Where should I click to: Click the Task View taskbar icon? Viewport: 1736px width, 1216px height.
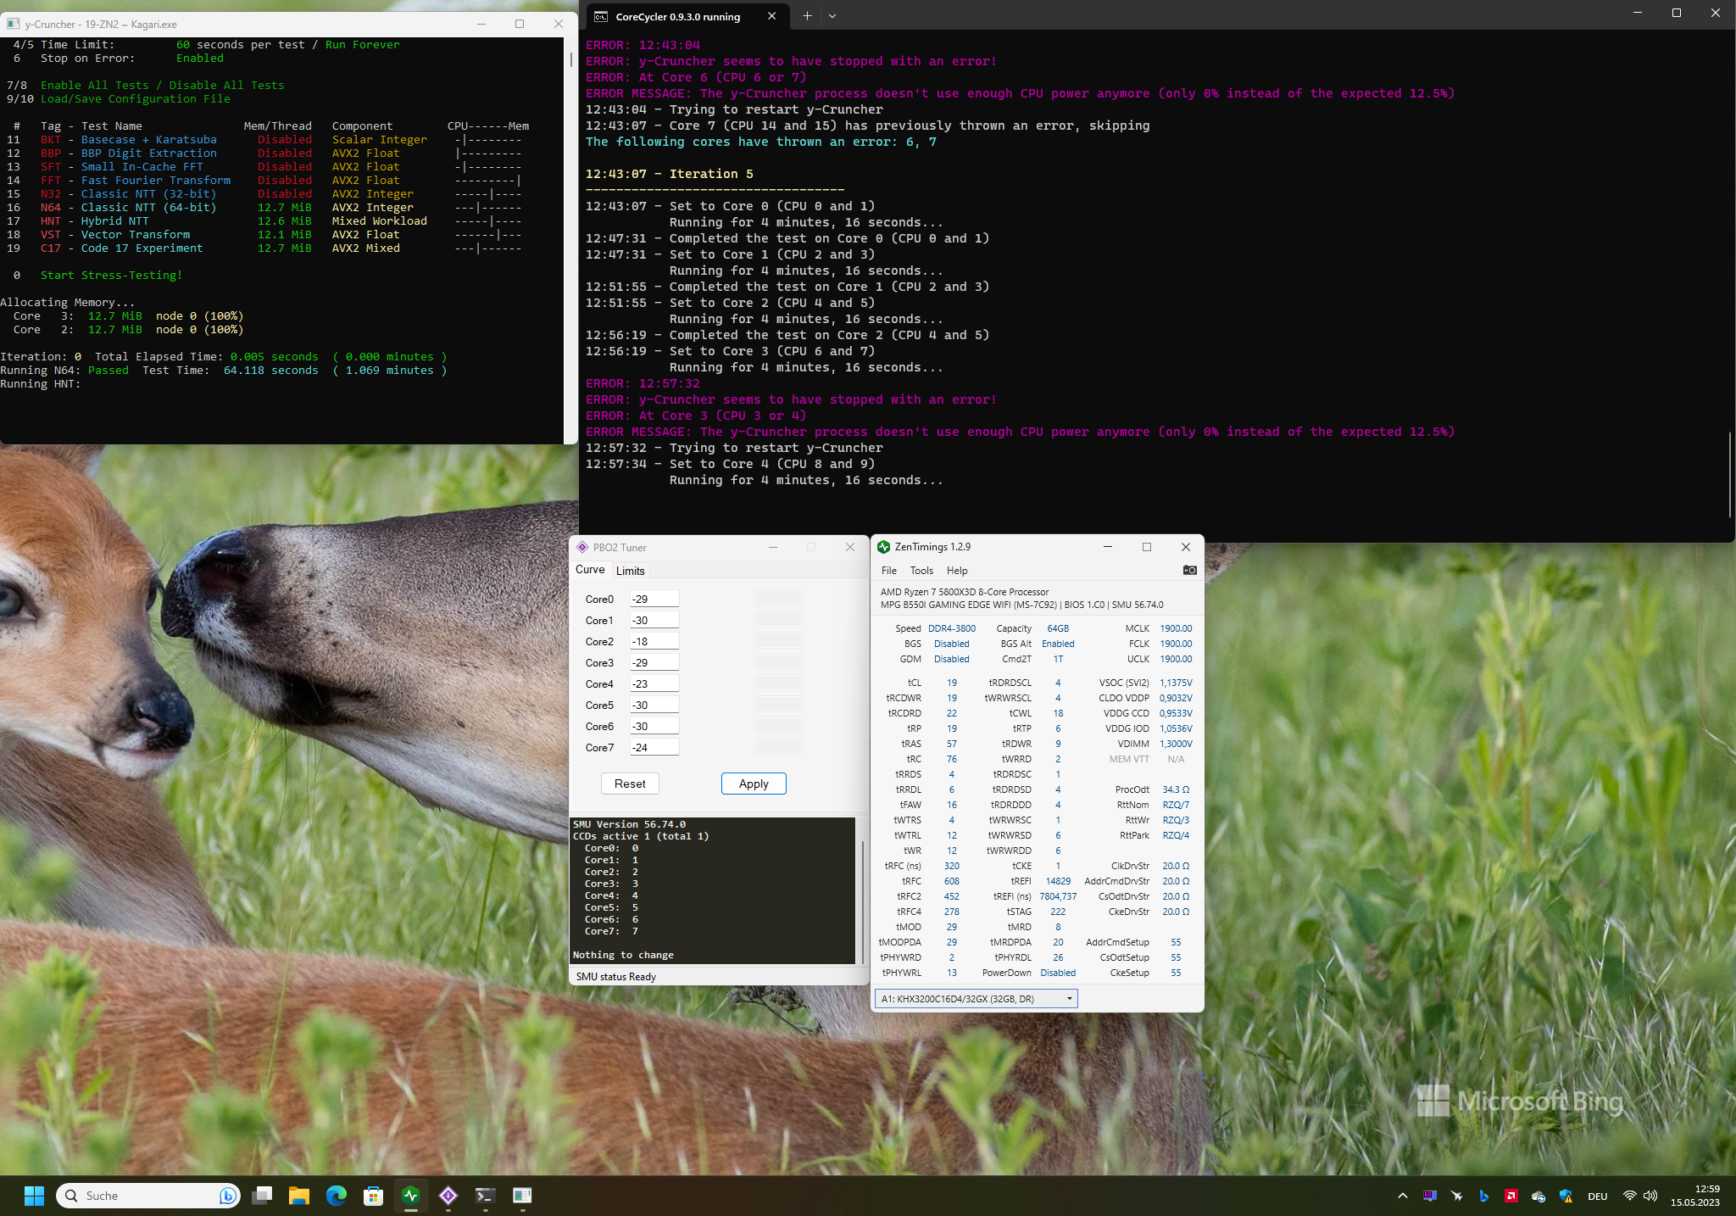coord(262,1196)
